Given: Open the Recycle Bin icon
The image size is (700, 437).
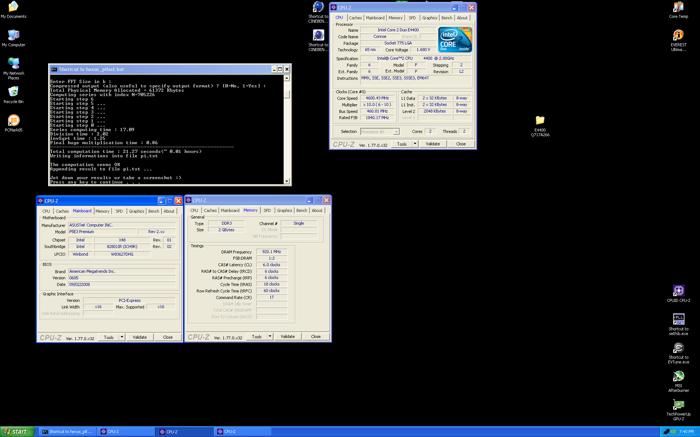Looking at the screenshot, I should [x=13, y=95].
